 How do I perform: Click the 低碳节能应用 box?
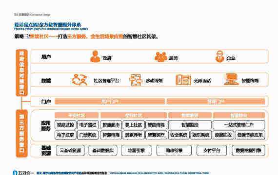(250, 135)
